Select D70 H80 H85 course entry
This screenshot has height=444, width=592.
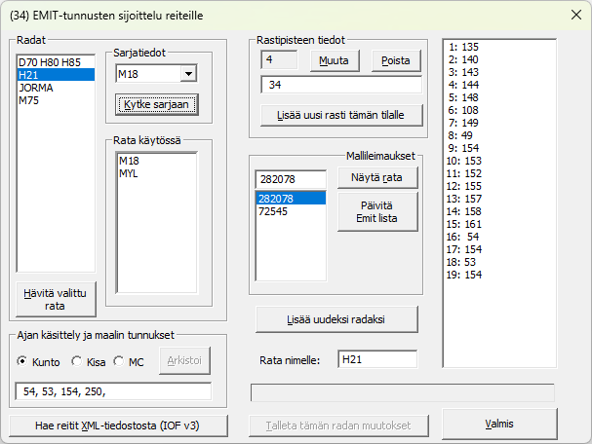tap(49, 62)
